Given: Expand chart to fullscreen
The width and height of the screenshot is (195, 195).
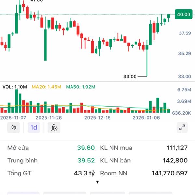Looking at the screenshot, I should [x=182, y=127].
